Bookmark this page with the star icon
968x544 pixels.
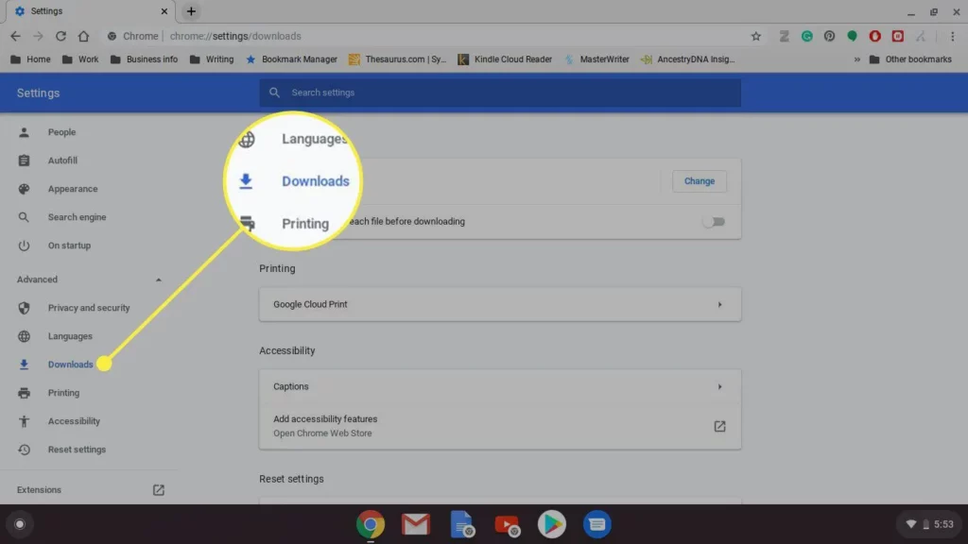coord(755,37)
